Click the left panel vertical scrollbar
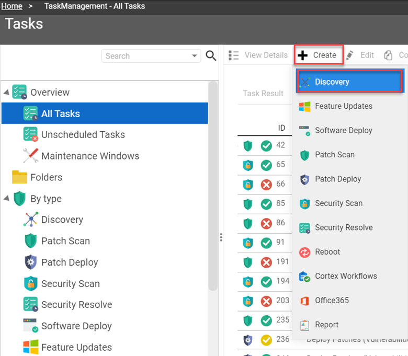 click(x=213, y=186)
